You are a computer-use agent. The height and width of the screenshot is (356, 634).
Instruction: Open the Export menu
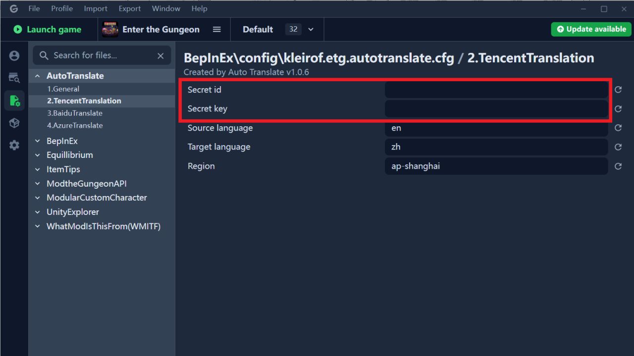(130, 8)
